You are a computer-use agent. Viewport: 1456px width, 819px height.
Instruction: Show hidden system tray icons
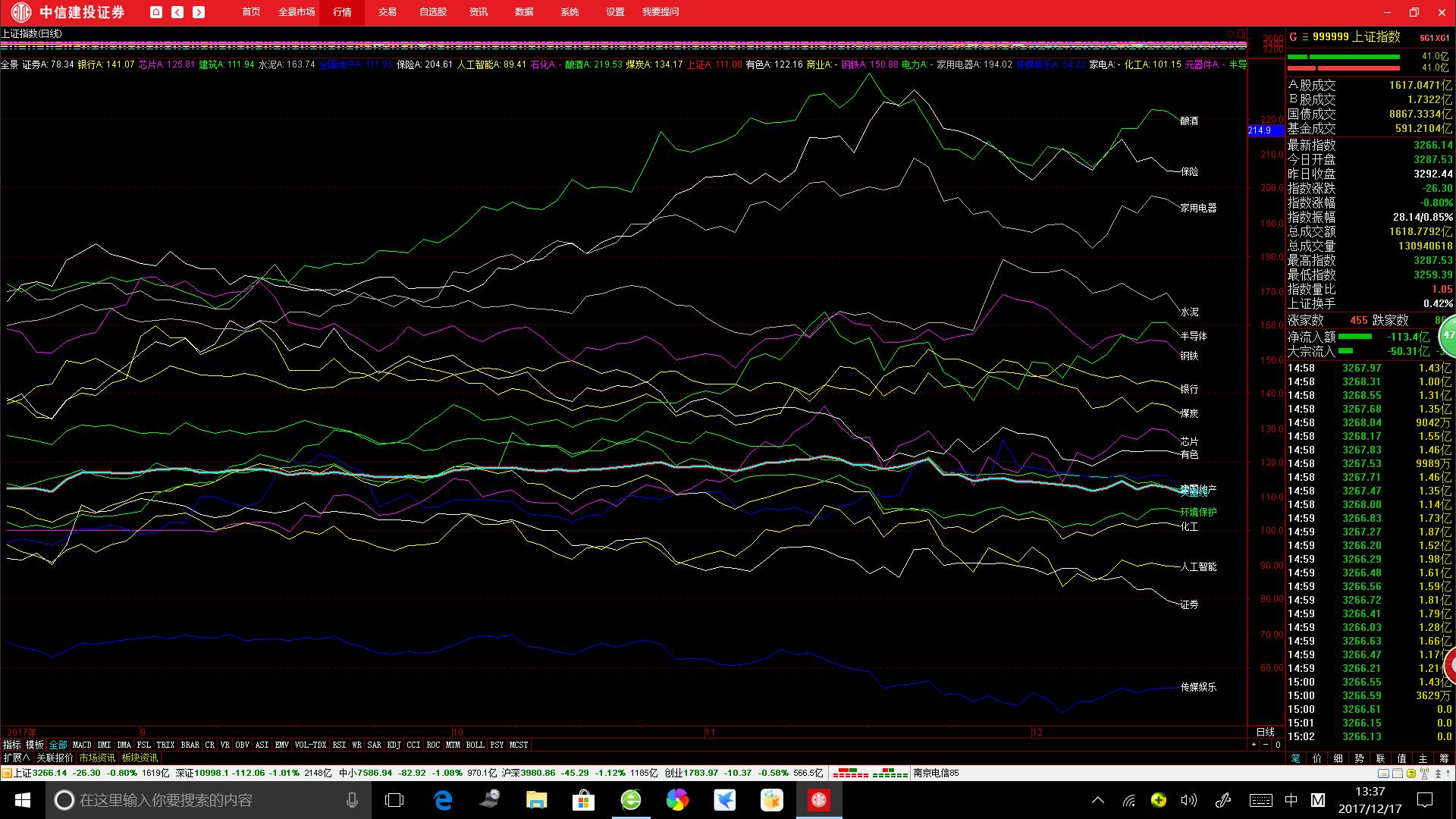[1097, 800]
